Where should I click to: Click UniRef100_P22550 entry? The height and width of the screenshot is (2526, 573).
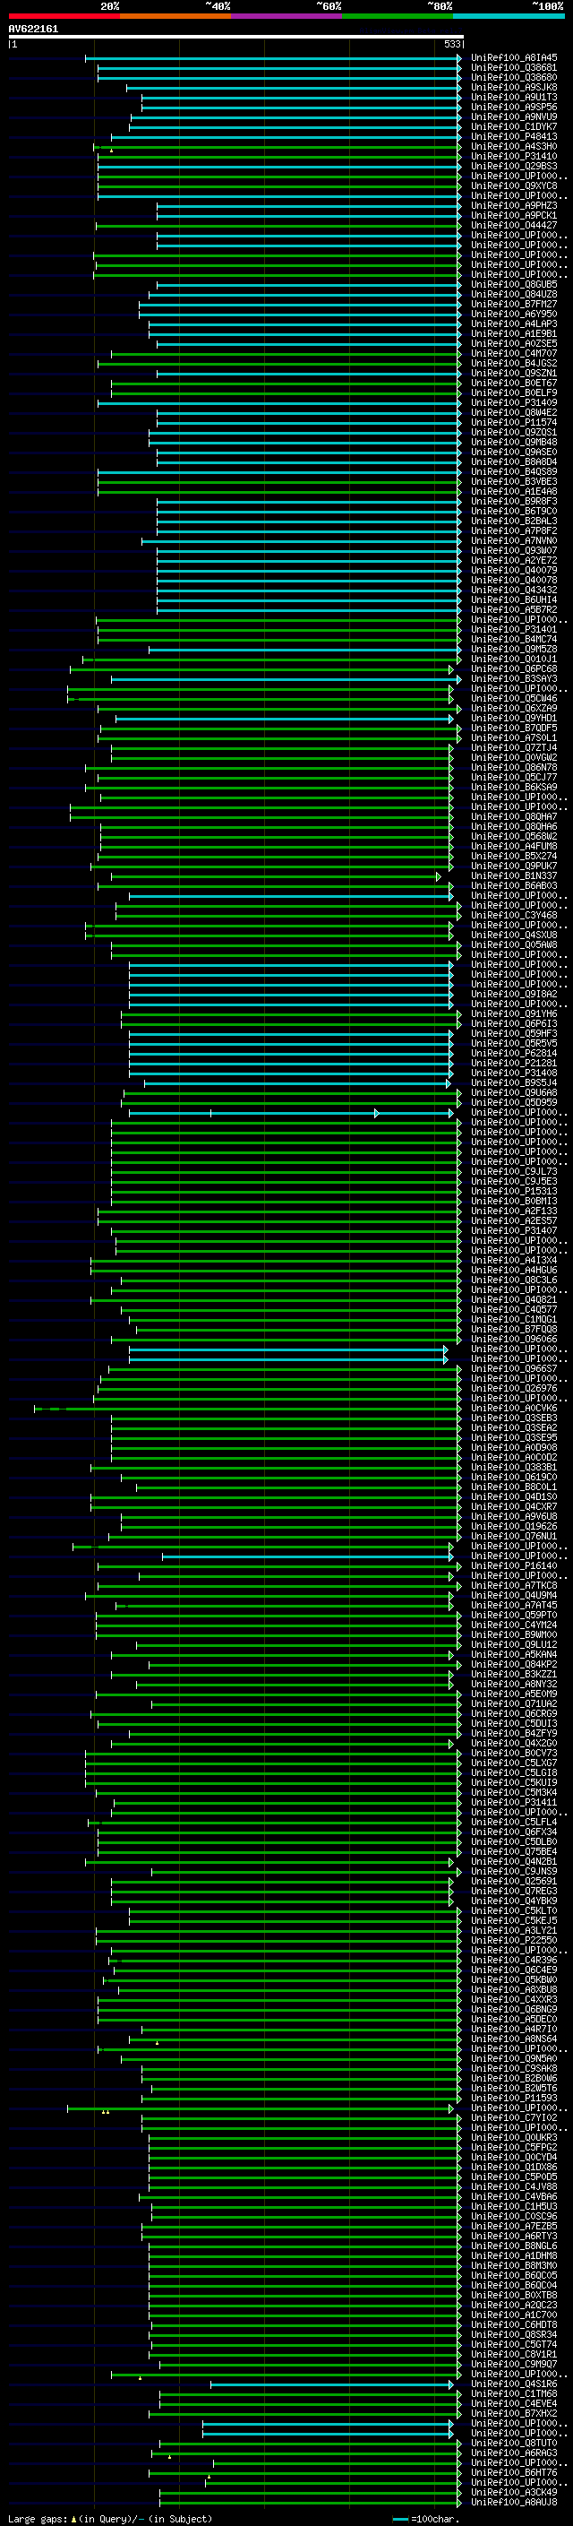coord(514,1941)
